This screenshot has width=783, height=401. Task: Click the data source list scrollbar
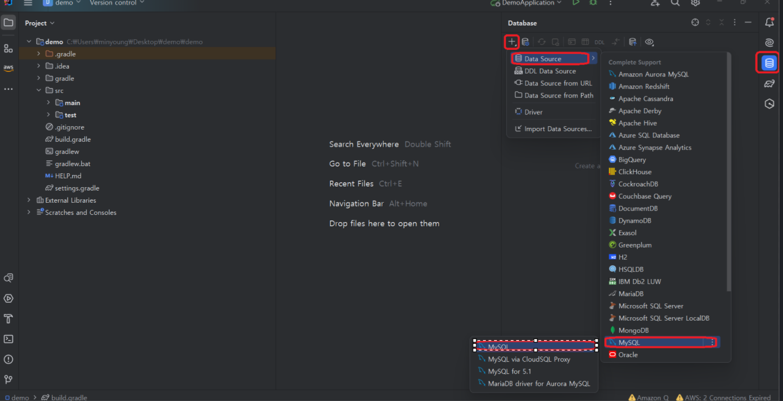pos(729,172)
